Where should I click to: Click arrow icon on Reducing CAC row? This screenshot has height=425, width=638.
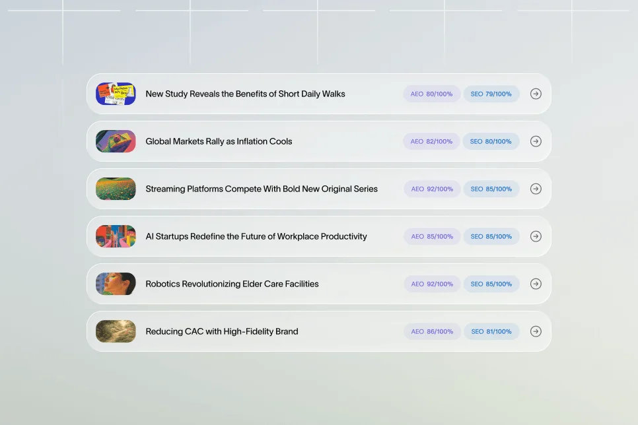pyautogui.click(x=536, y=331)
